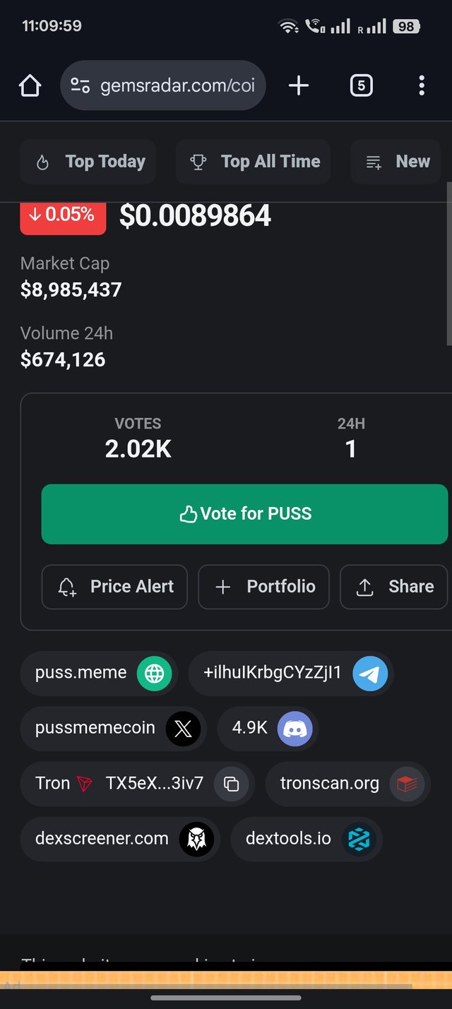452x1009 pixels.
Task: Switch to the Top Today tab
Action: [88, 162]
